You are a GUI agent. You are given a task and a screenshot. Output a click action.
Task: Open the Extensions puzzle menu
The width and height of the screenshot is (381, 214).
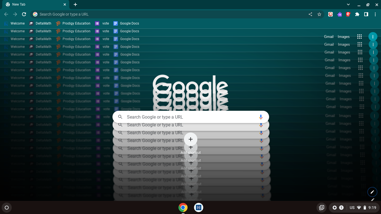[x=357, y=14]
